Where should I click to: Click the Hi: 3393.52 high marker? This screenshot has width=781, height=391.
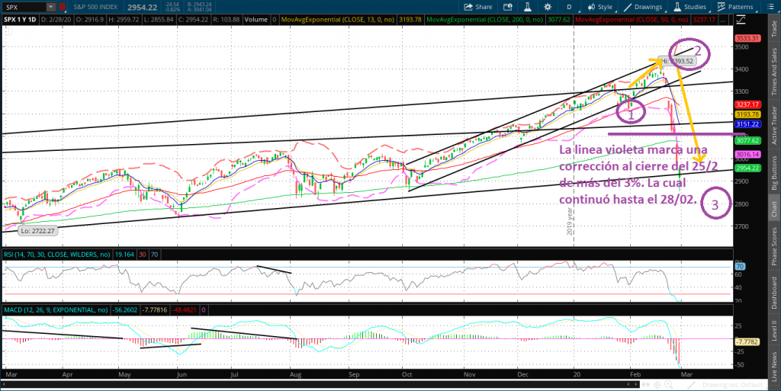pyautogui.click(x=677, y=61)
